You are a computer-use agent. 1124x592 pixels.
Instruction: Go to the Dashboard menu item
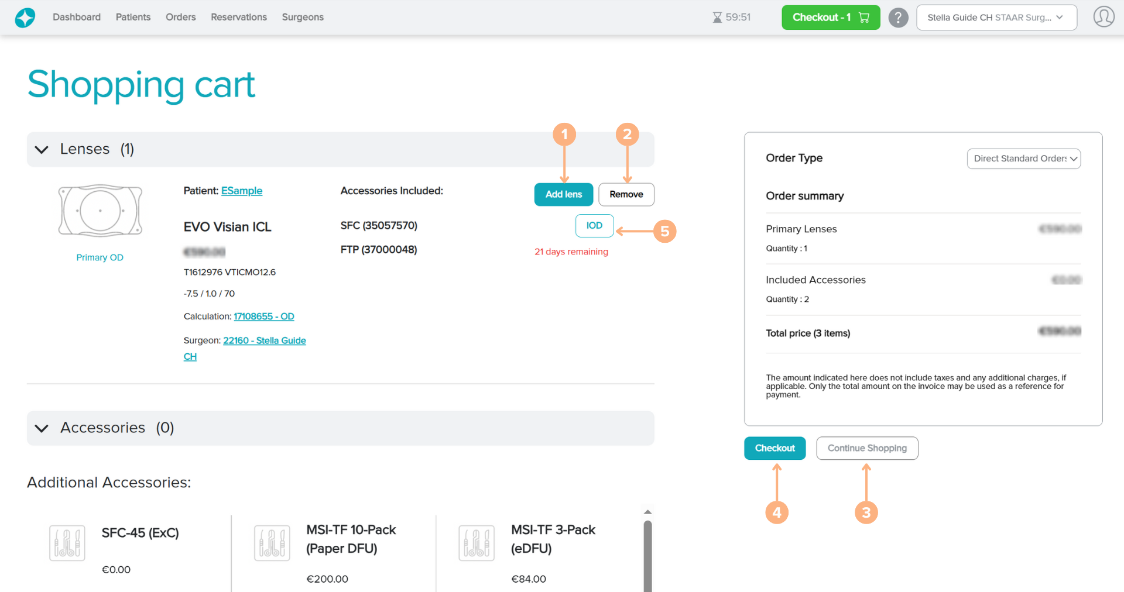coord(77,17)
